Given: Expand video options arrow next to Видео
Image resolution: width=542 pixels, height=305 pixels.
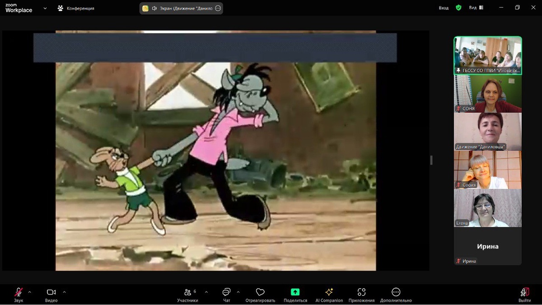Looking at the screenshot, I should point(64,292).
